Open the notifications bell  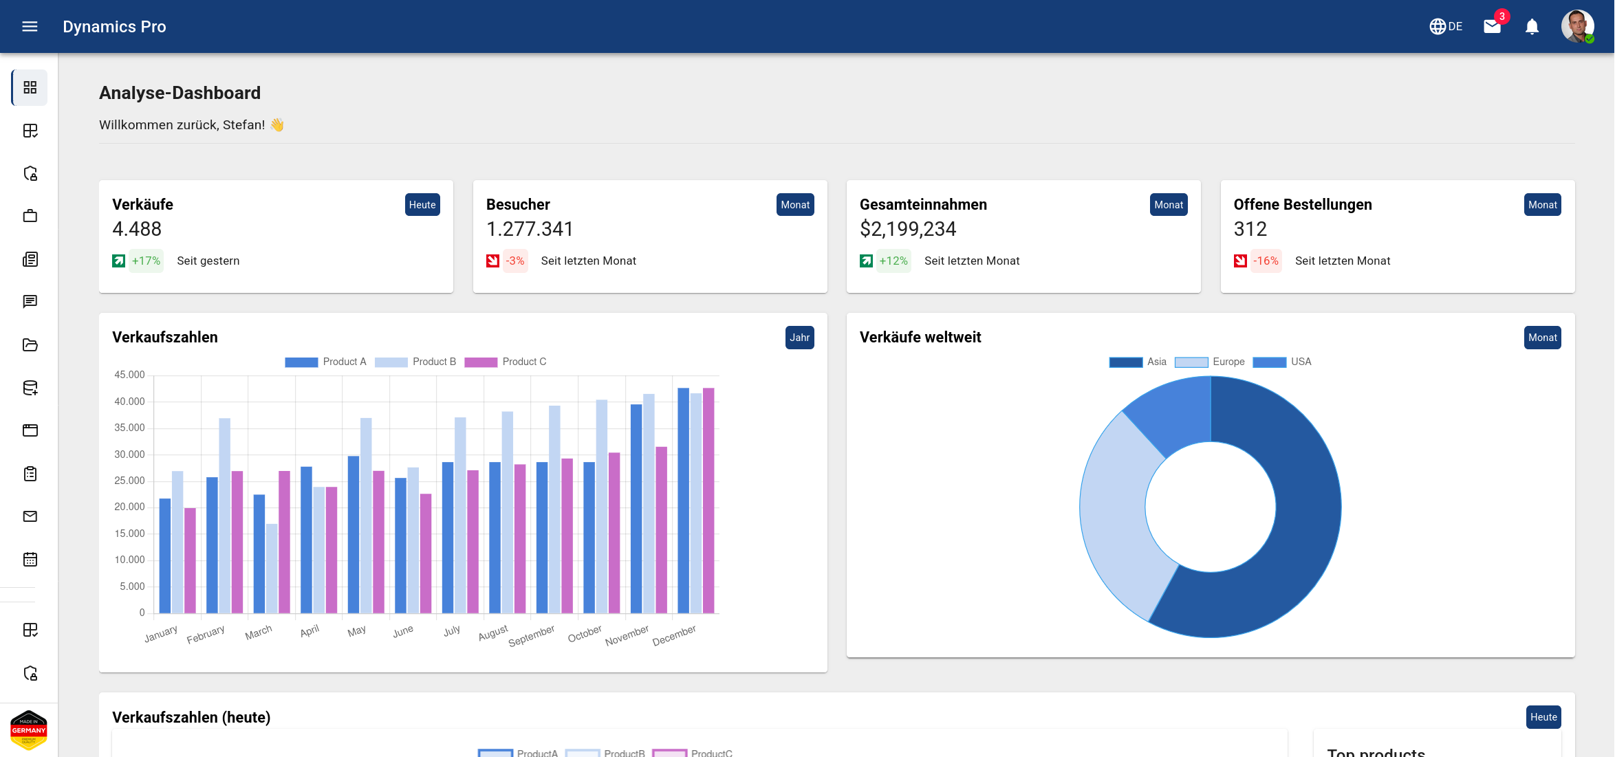click(x=1532, y=27)
